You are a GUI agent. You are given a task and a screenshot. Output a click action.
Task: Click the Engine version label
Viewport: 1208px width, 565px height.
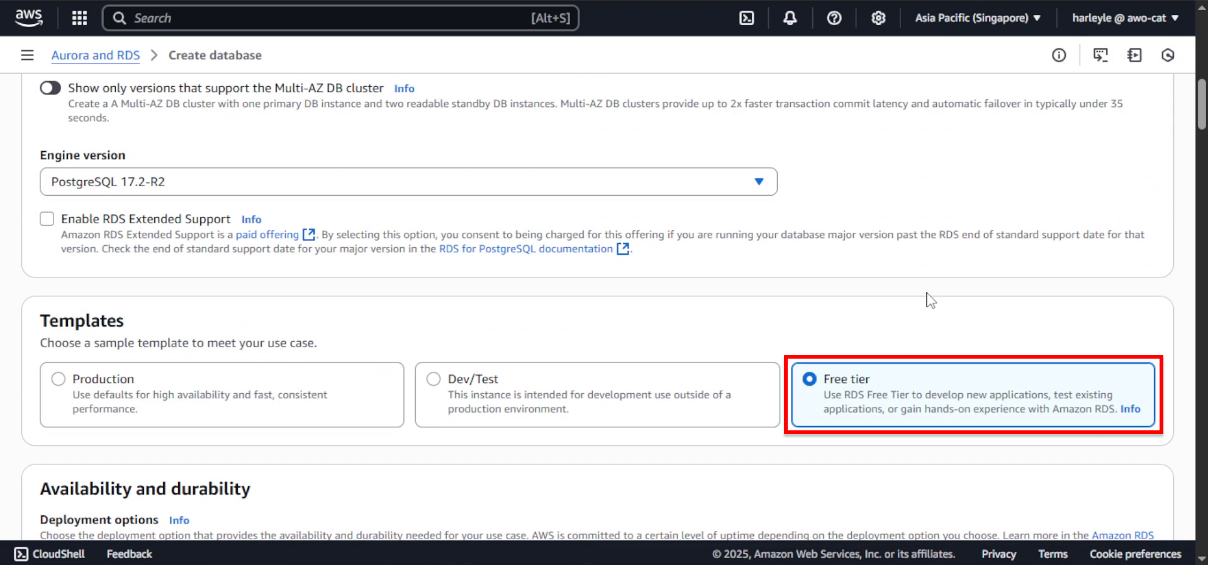[82, 155]
